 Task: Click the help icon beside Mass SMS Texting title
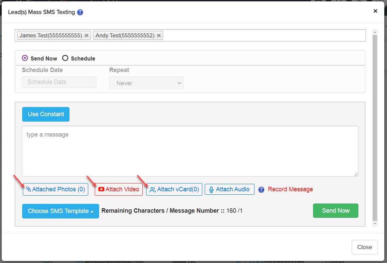point(80,13)
